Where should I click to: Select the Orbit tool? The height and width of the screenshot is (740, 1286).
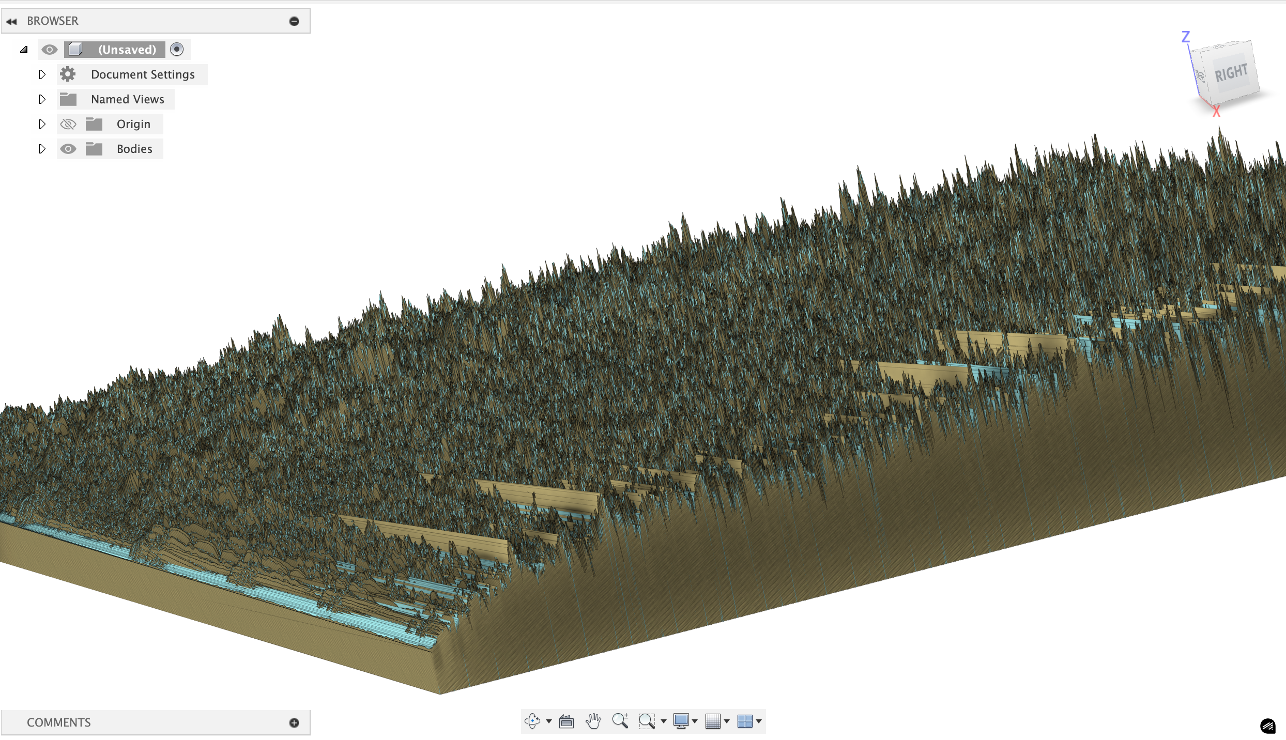coord(532,721)
